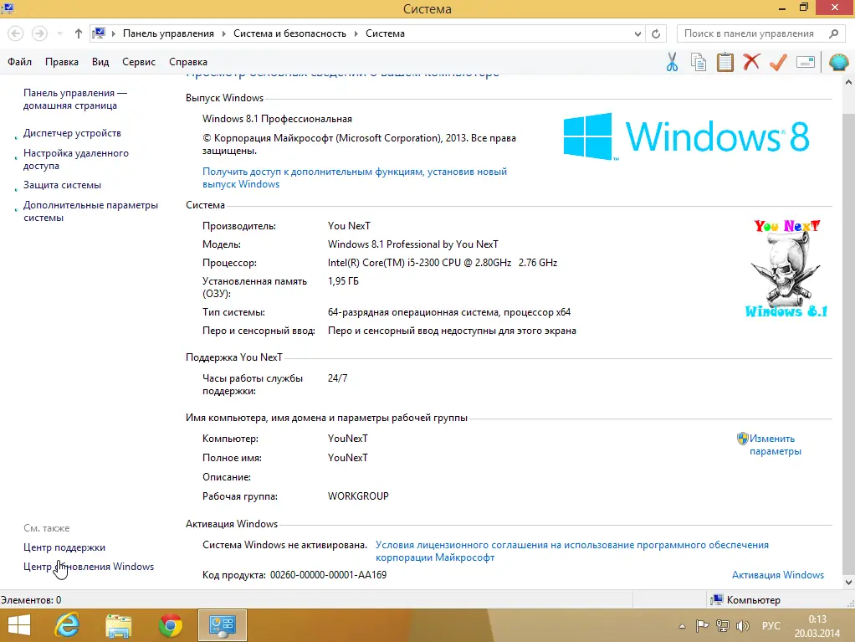Image resolution: width=855 pixels, height=642 pixels.
Task: Click the Control Panel taskbar icon
Action: (x=223, y=625)
